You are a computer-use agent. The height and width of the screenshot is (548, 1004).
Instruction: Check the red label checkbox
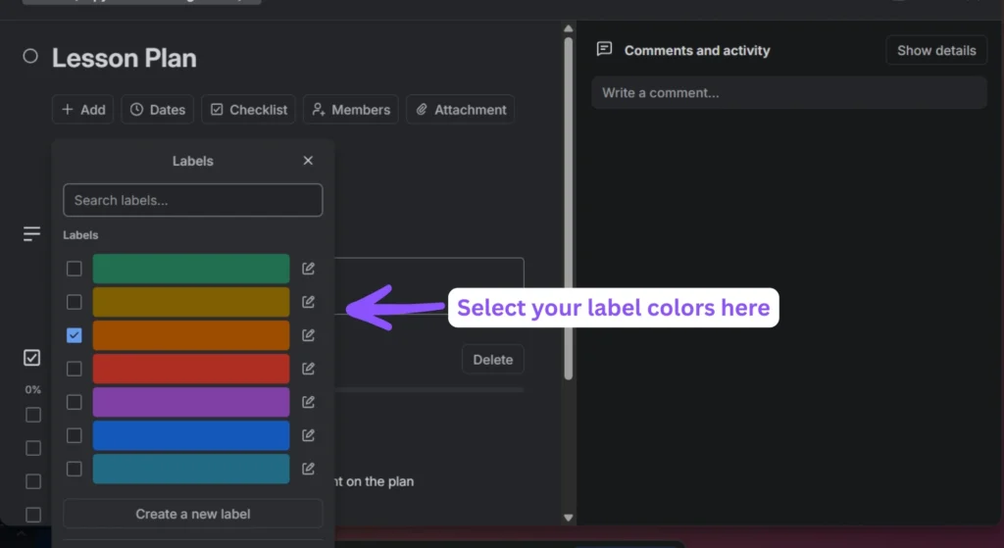(75, 369)
